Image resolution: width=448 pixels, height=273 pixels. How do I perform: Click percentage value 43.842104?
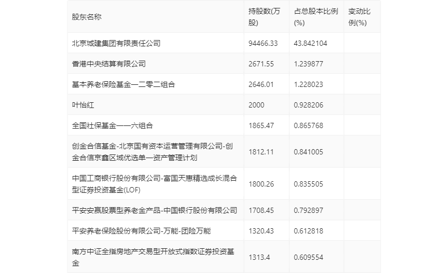tap(310, 43)
